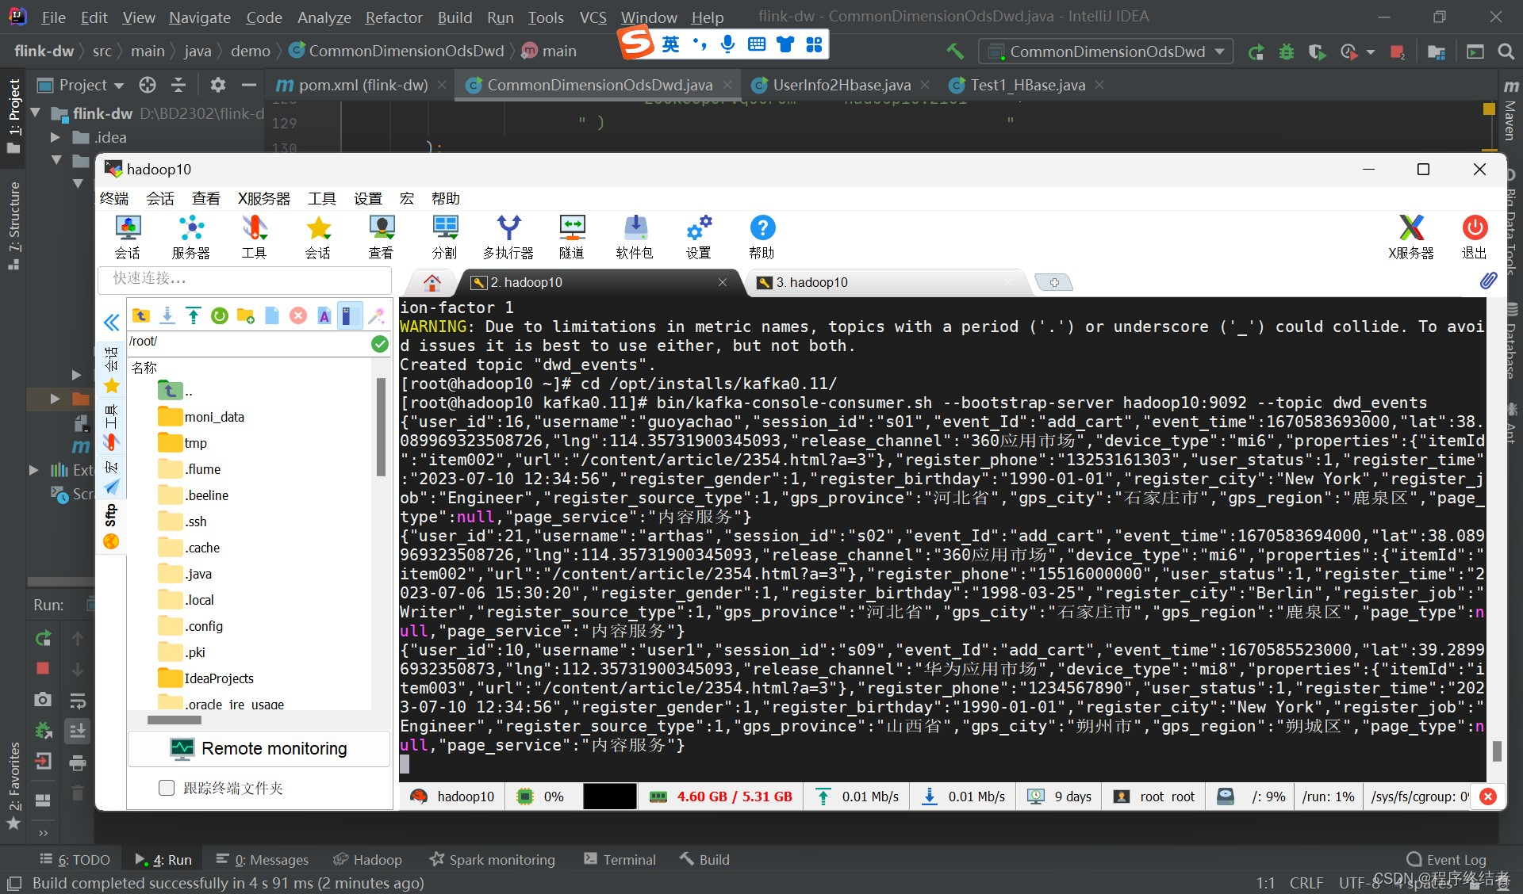Open the Project view dropdown
This screenshot has height=894, width=1523.
click(119, 85)
